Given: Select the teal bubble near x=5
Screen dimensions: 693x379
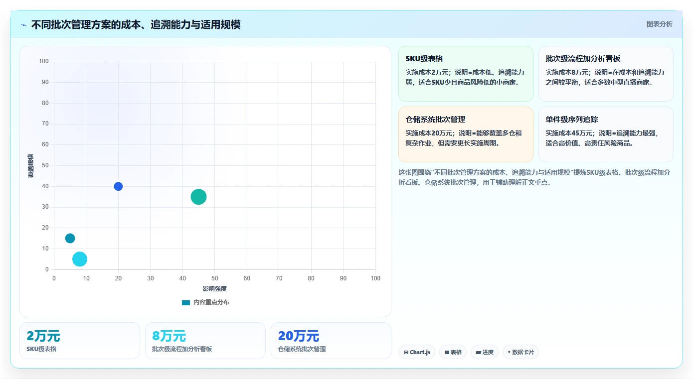Looking at the screenshot, I should (x=70, y=238).
